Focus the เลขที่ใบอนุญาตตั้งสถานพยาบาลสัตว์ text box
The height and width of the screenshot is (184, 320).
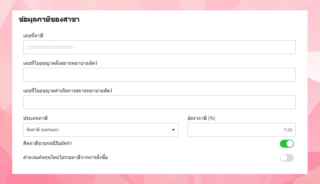point(159,75)
